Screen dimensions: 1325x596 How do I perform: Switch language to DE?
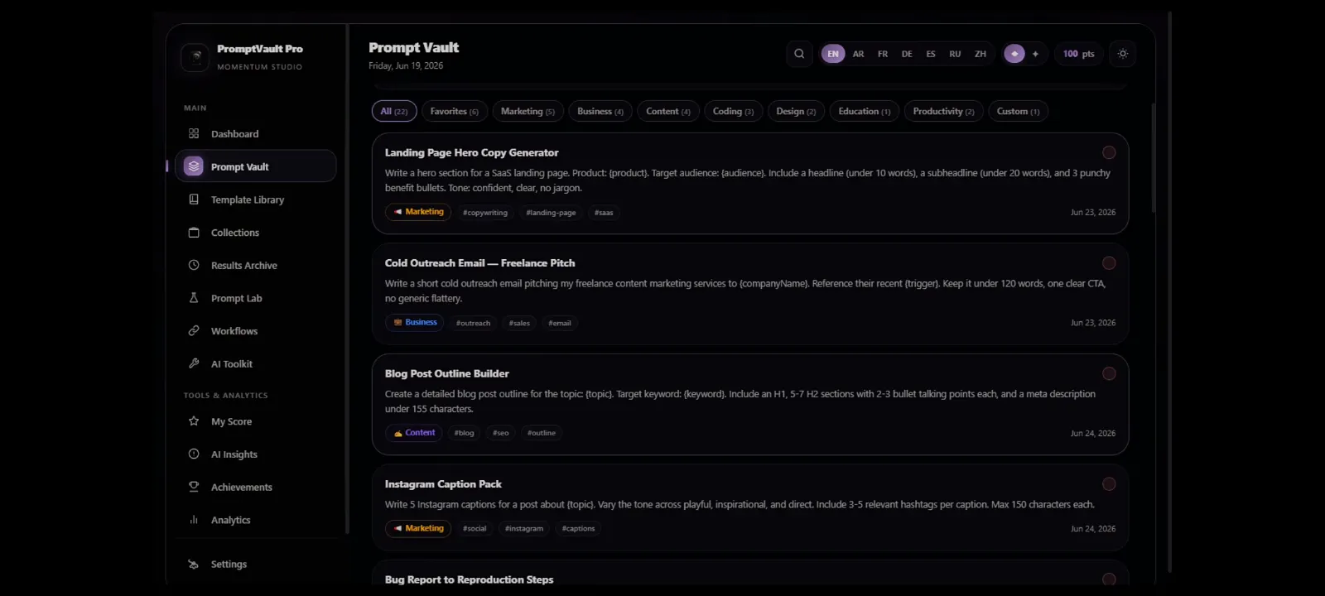[x=907, y=54]
